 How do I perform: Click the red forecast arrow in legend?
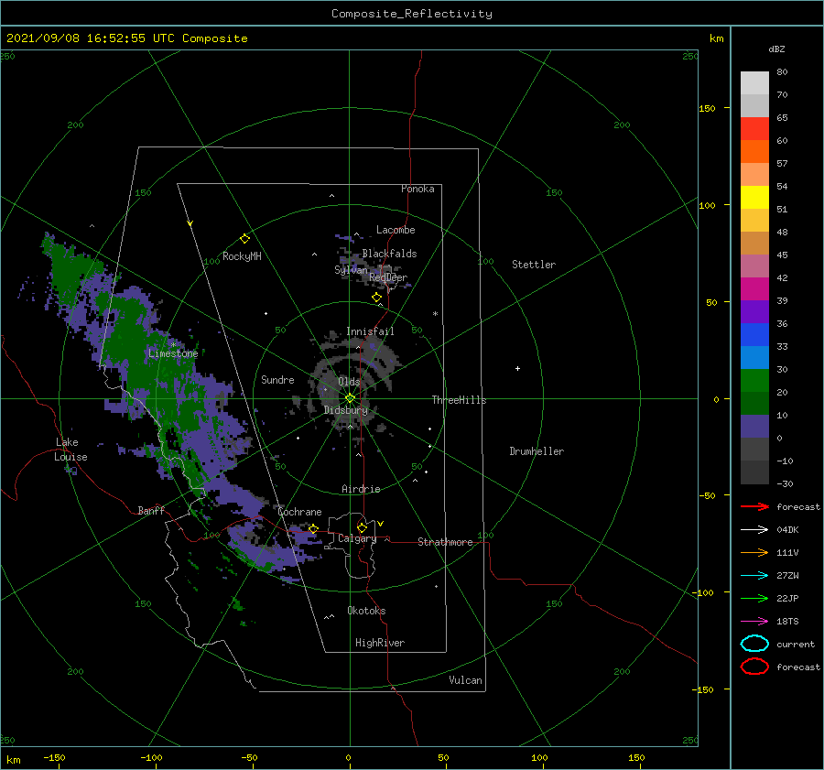click(754, 506)
